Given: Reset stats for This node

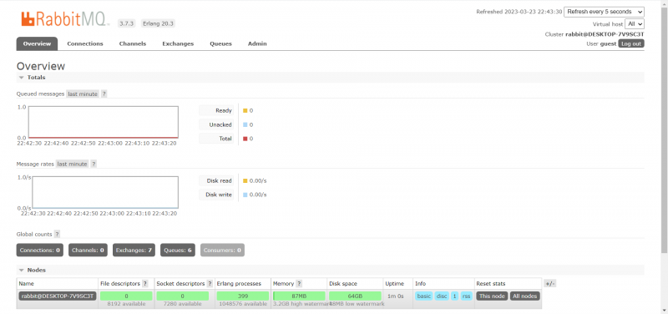Looking at the screenshot, I should 492,296.
